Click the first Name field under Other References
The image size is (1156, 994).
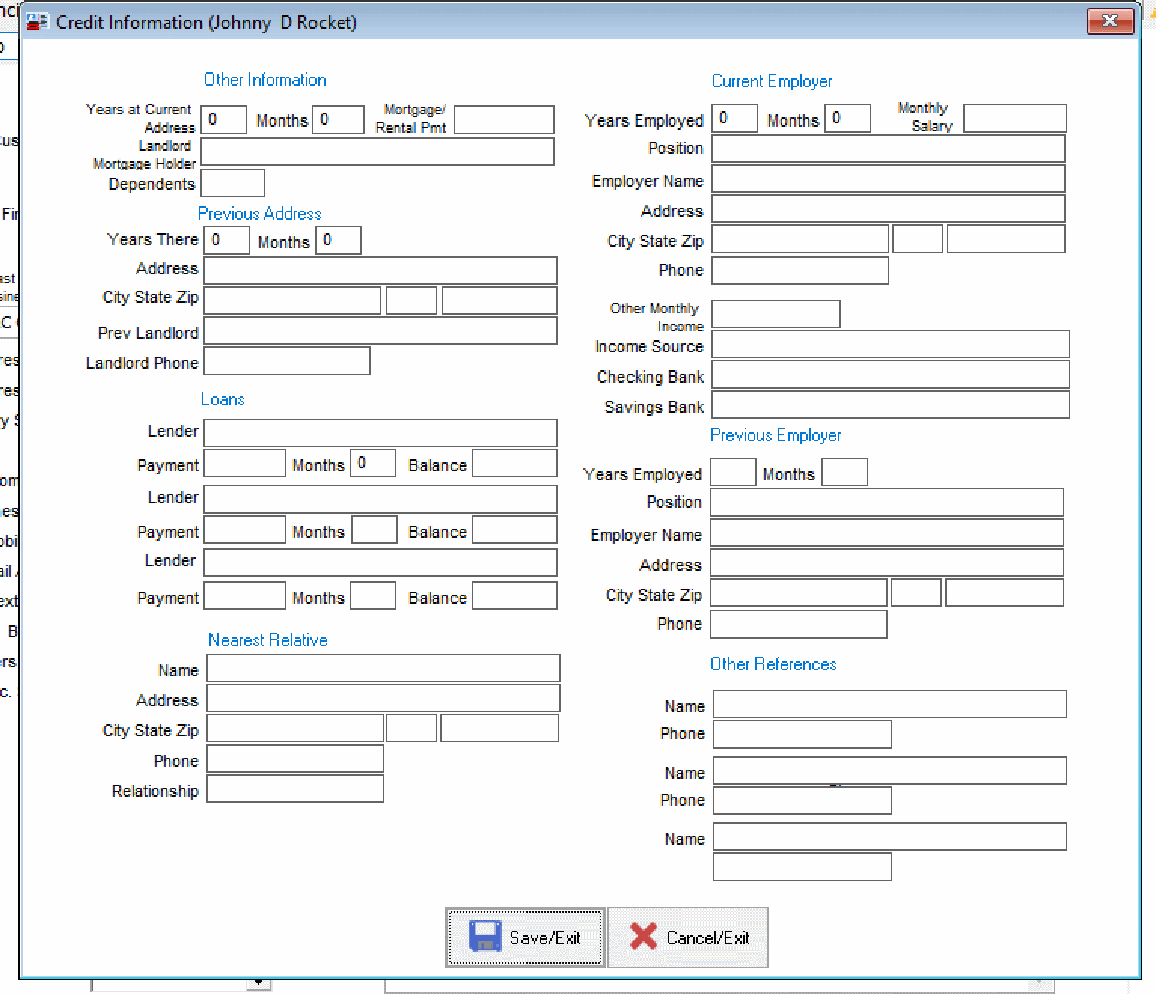coord(889,704)
